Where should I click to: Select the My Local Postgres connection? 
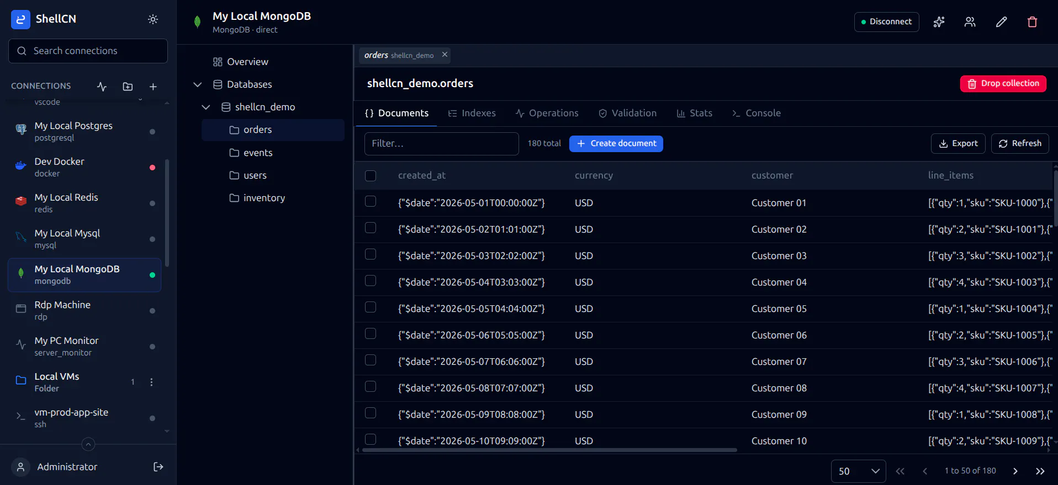tap(84, 131)
